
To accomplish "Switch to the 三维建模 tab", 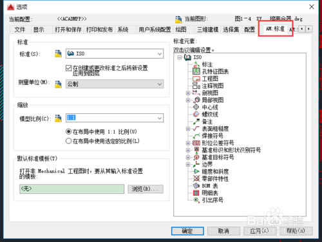I will coord(207,30).
